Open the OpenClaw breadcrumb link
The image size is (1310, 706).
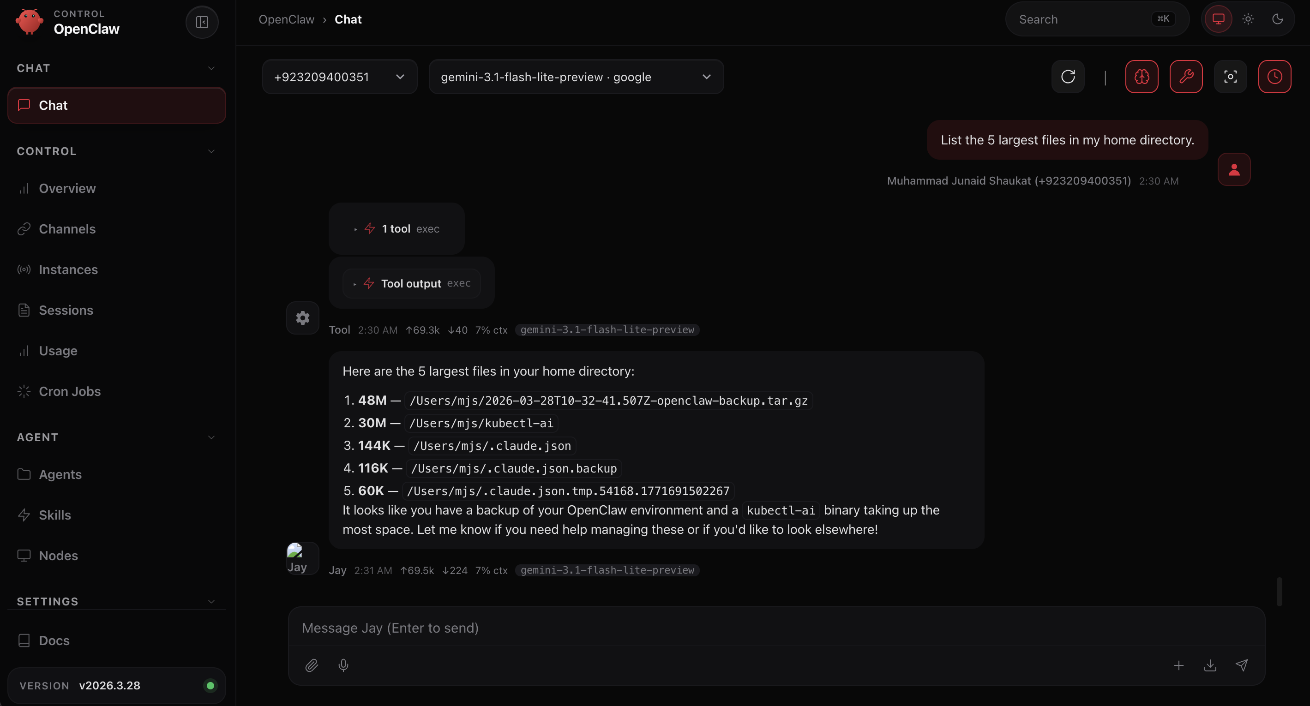tap(286, 19)
